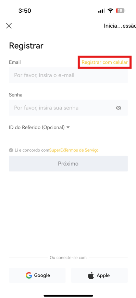Open ID do Referido (Opcional) section
The height and width of the screenshot is (298, 136).
coord(39,127)
